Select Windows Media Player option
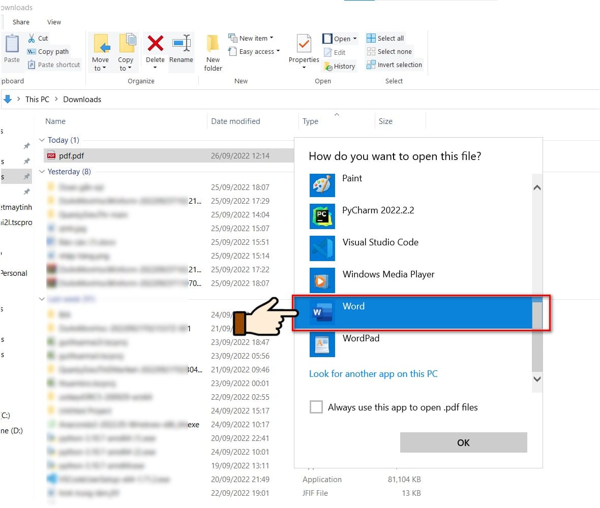 [420, 280]
